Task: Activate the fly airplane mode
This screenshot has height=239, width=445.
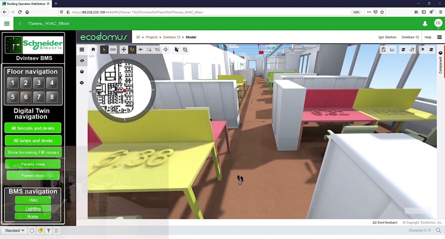Action: click(140, 49)
